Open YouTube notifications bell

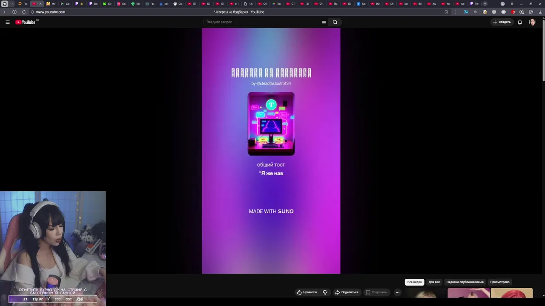tap(520, 22)
